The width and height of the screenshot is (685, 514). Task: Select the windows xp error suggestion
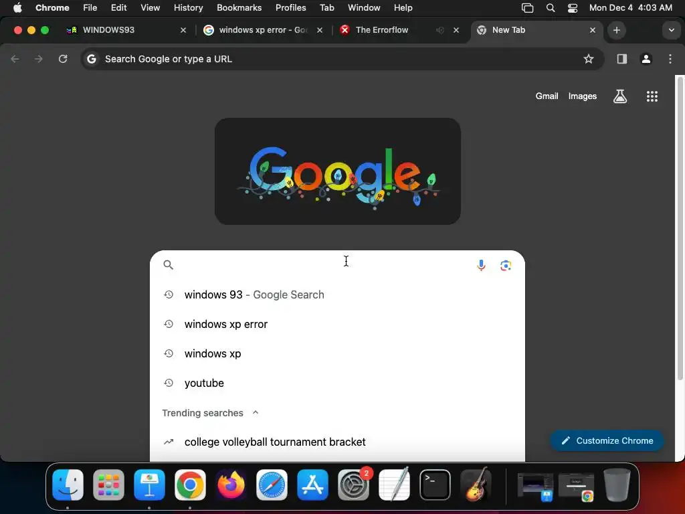pos(337,325)
